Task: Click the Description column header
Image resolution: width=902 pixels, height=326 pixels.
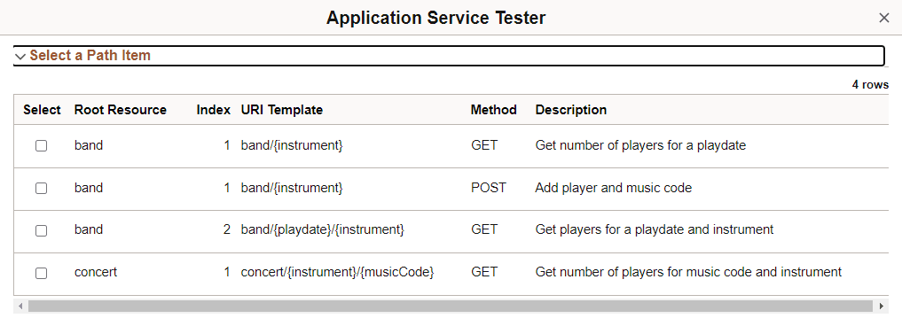Action: (x=570, y=110)
